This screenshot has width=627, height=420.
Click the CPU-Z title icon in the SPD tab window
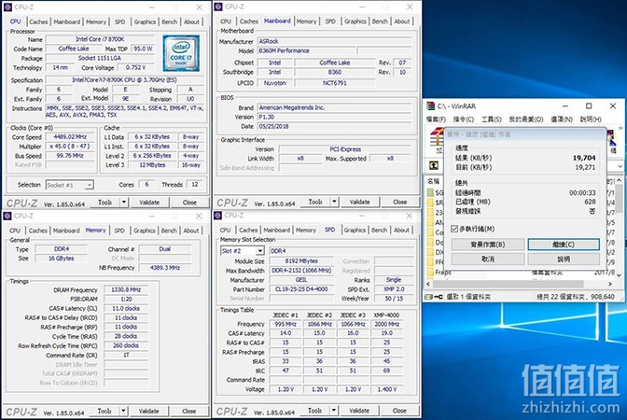coord(218,216)
